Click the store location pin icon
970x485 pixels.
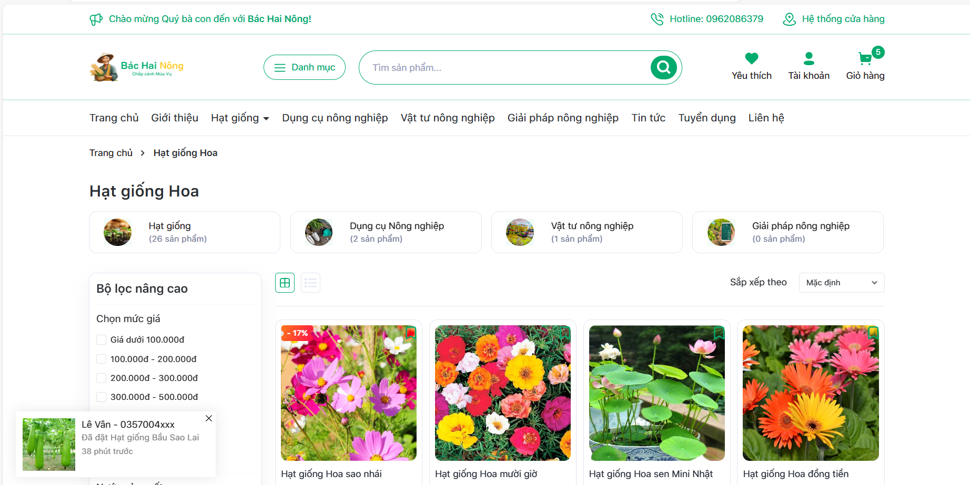[789, 19]
